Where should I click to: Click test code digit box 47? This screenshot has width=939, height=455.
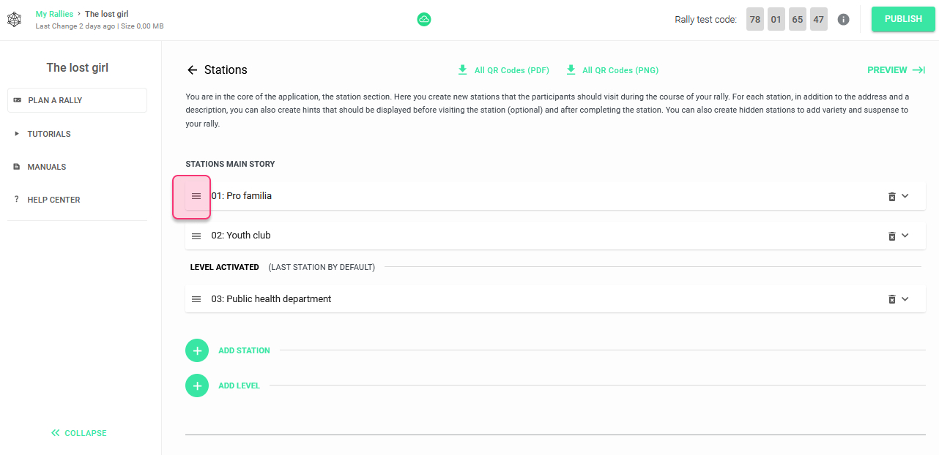point(819,20)
